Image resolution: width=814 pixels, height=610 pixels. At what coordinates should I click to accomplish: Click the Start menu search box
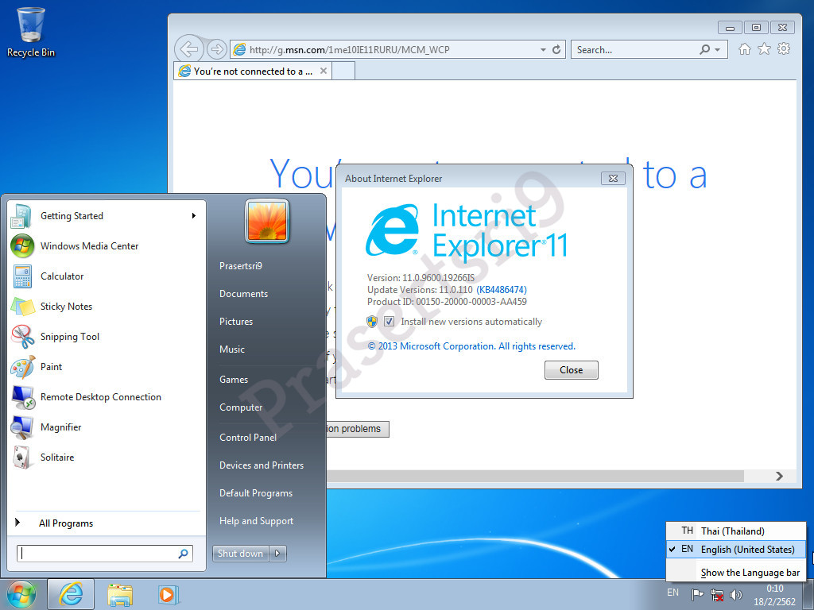tap(105, 554)
